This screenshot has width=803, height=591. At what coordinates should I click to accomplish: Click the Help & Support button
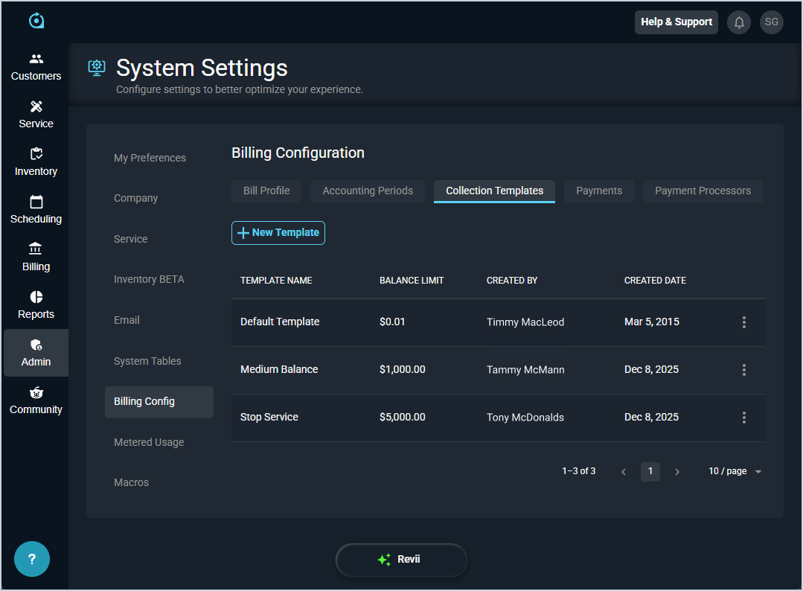(676, 22)
